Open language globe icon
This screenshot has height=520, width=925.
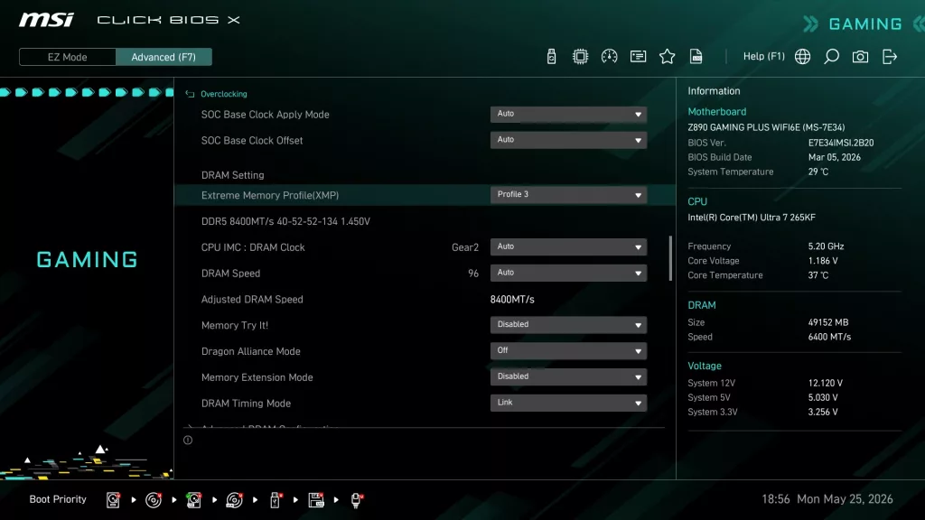coord(802,57)
